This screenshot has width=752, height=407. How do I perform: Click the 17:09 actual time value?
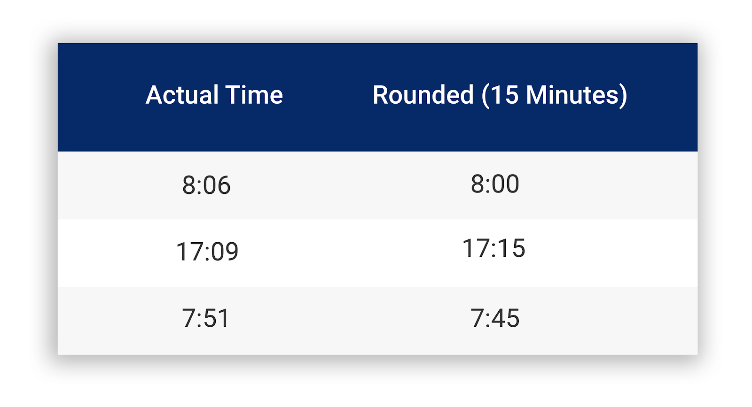pos(207,252)
